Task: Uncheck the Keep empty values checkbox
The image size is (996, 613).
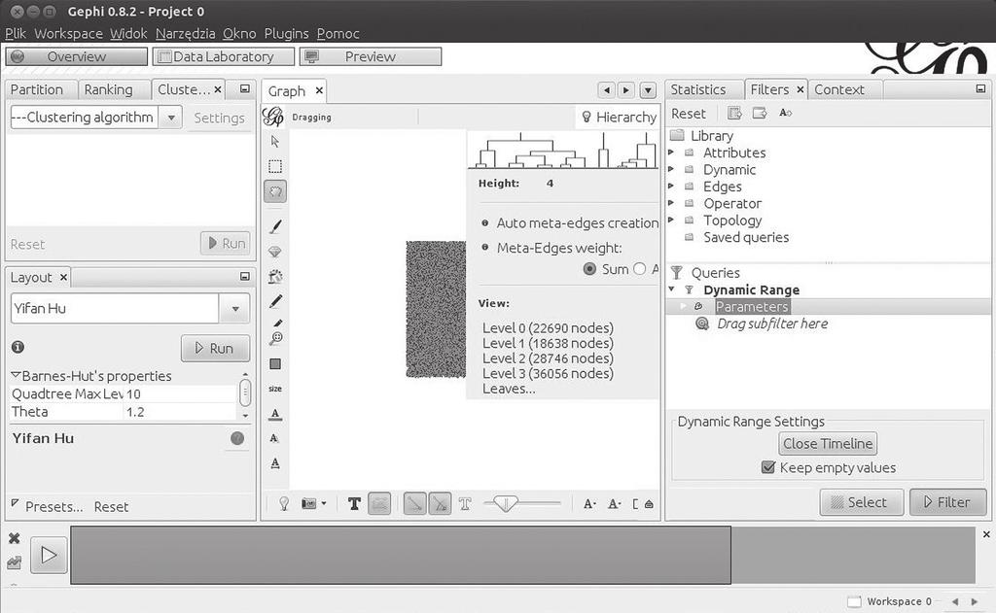Action: coord(768,467)
